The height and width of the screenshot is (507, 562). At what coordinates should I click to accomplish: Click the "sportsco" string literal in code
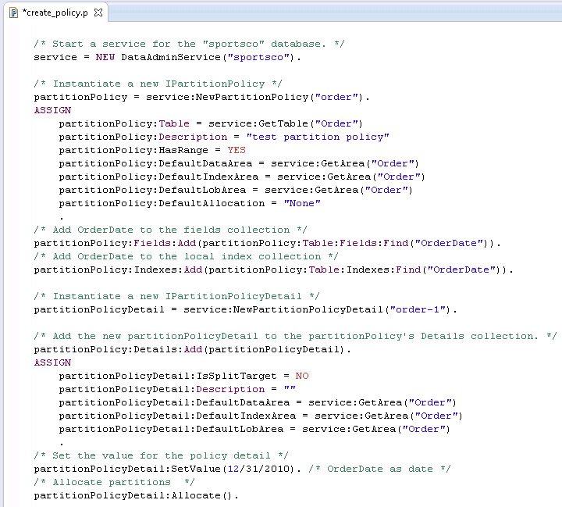[x=258, y=57]
